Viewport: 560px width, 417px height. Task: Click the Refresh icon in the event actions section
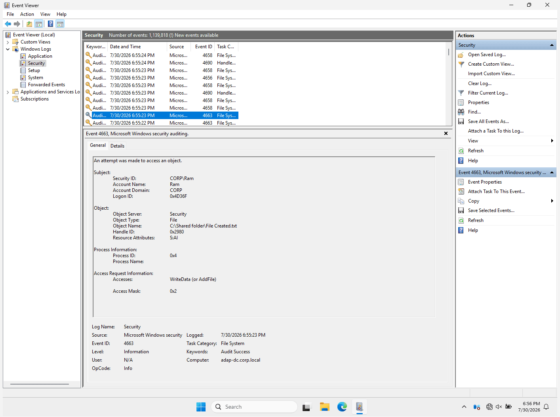click(x=461, y=220)
